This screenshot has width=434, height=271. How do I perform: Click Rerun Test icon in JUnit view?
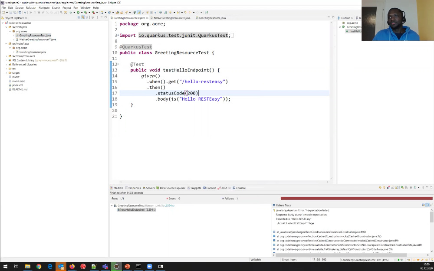coord(402,187)
